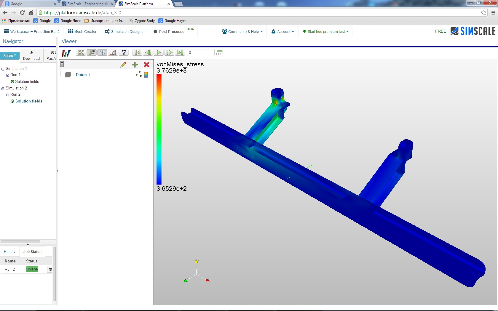Step to next frame
Screen dimensions: 498x311
click(169, 52)
